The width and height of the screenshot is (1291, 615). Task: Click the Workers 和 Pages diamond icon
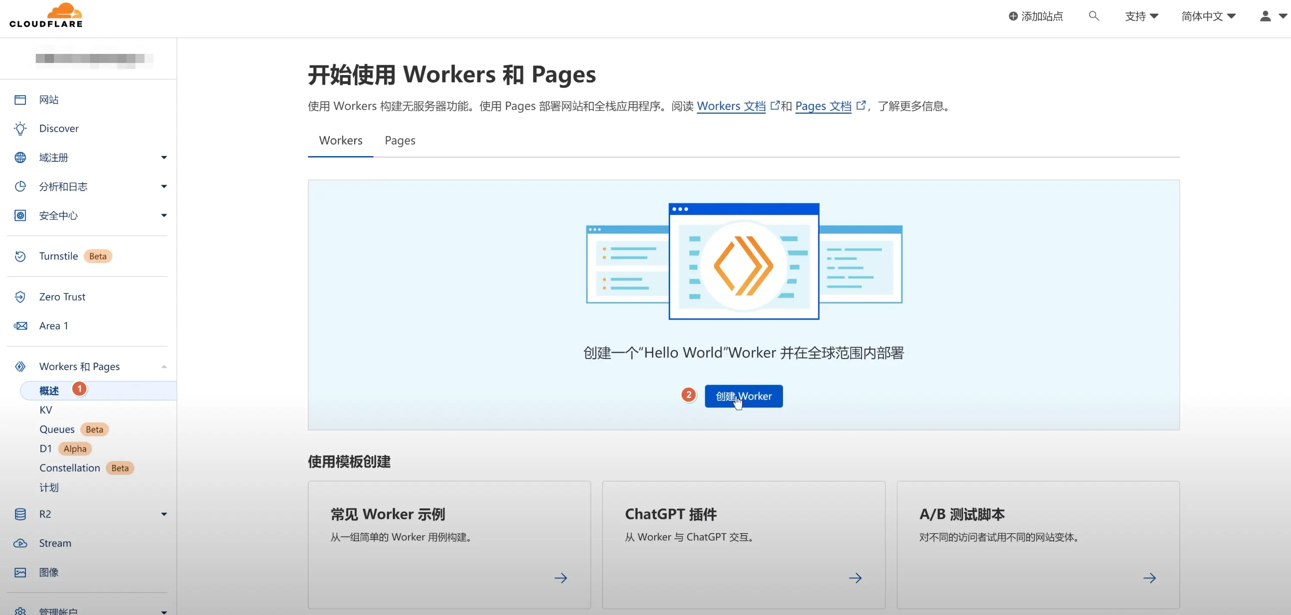20,367
